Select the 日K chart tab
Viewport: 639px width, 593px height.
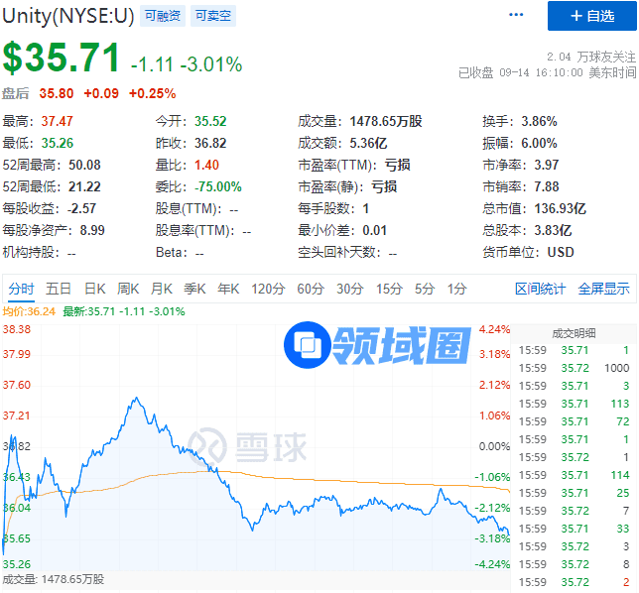point(94,289)
